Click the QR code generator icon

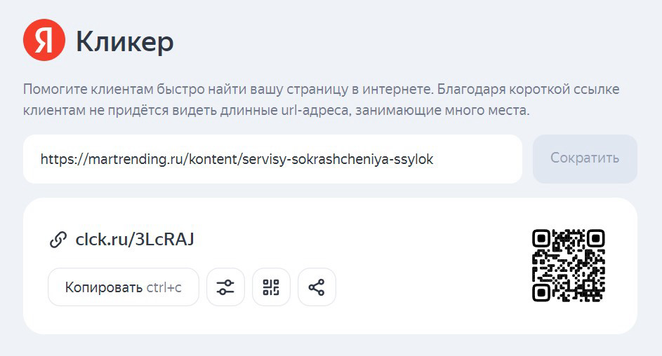271,287
